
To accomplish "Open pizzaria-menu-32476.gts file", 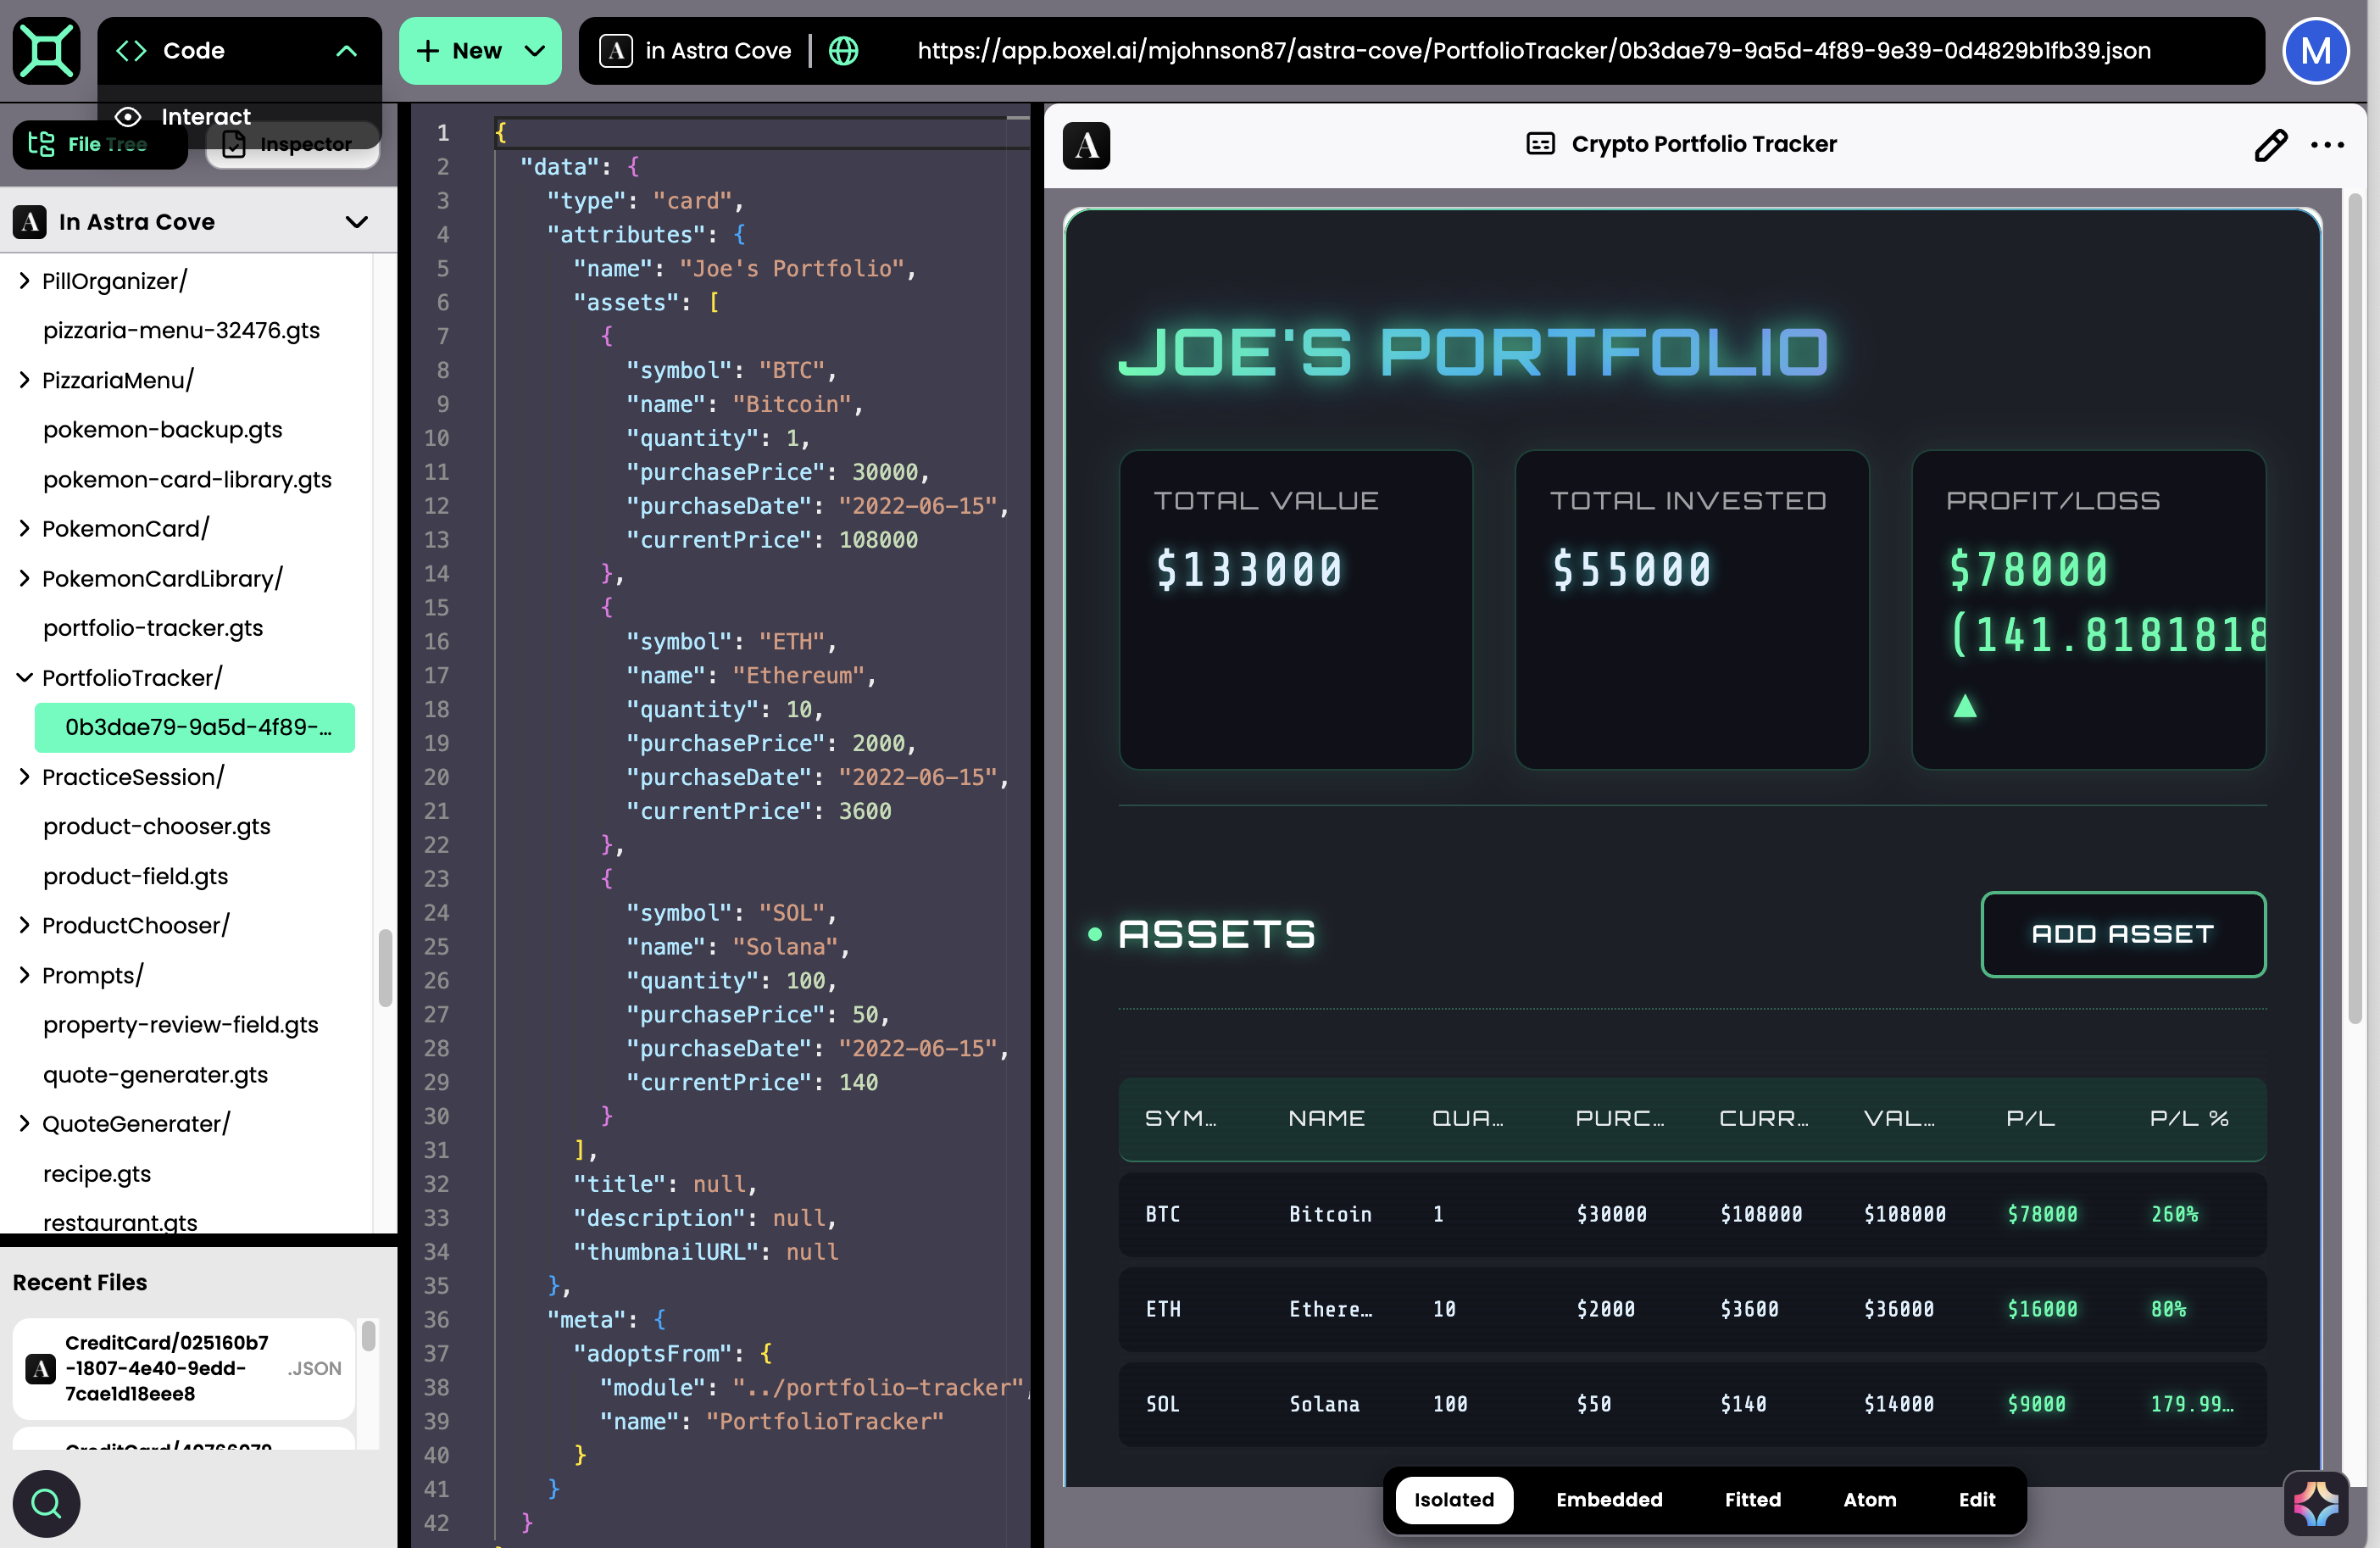I will (x=181, y=330).
